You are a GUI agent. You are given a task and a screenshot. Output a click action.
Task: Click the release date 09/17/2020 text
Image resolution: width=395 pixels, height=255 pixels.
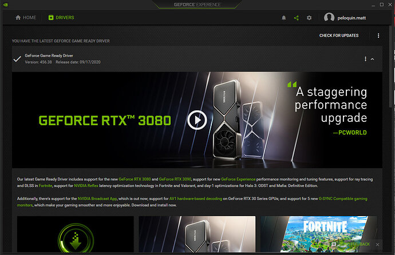[78, 62]
